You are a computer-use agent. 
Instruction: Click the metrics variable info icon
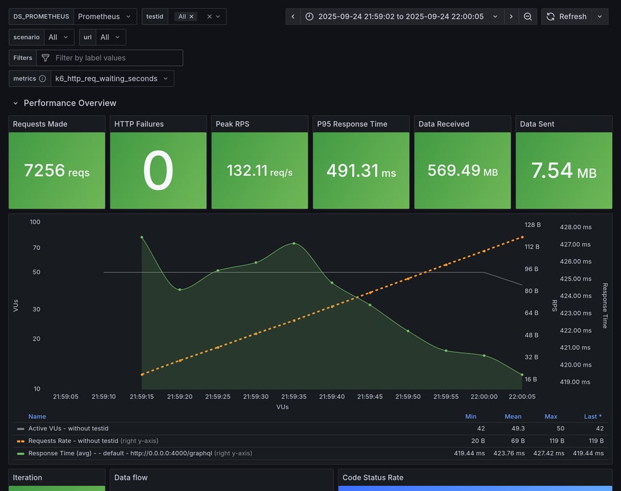click(42, 79)
